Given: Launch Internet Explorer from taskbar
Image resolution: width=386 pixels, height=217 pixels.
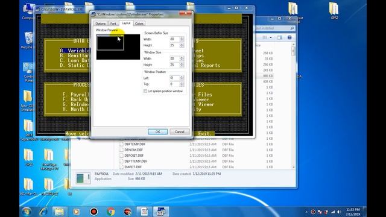Looking at the screenshot, I should pyautogui.click(x=43, y=212).
